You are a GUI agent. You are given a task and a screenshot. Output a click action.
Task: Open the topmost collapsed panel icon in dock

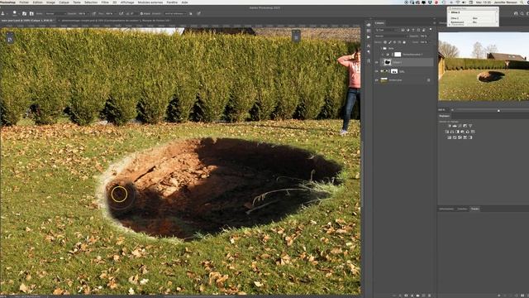369,25
